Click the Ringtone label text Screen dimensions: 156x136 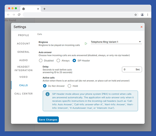pyautogui.click(x=43, y=42)
